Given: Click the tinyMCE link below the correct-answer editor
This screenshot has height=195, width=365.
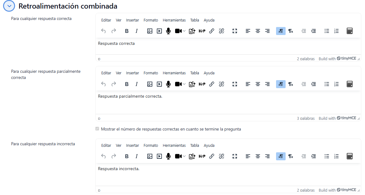Looking at the screenshot, I should pyautogui.click(x=346, y=58).
